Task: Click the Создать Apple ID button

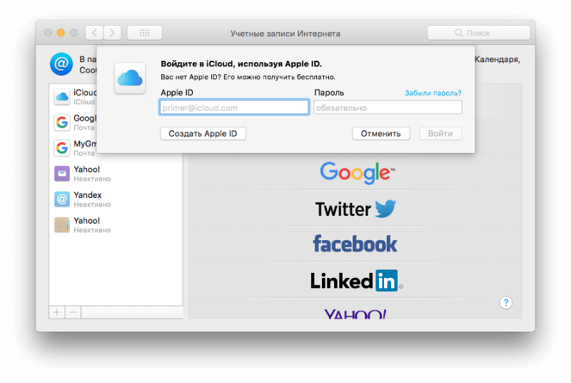Action: click(x=203, y=134)
